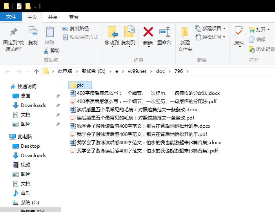Screen dimensions: 275x212
Task: Click the New folder (新建文件夹) icon
Action: click(185, 32)
